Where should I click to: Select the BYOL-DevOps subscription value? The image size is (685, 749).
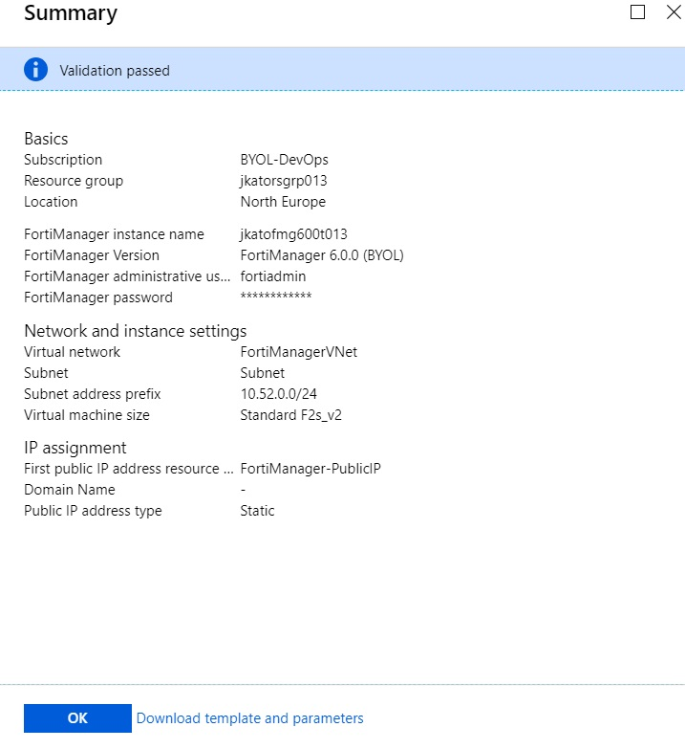pyautogui.click(x=284, y=160)
